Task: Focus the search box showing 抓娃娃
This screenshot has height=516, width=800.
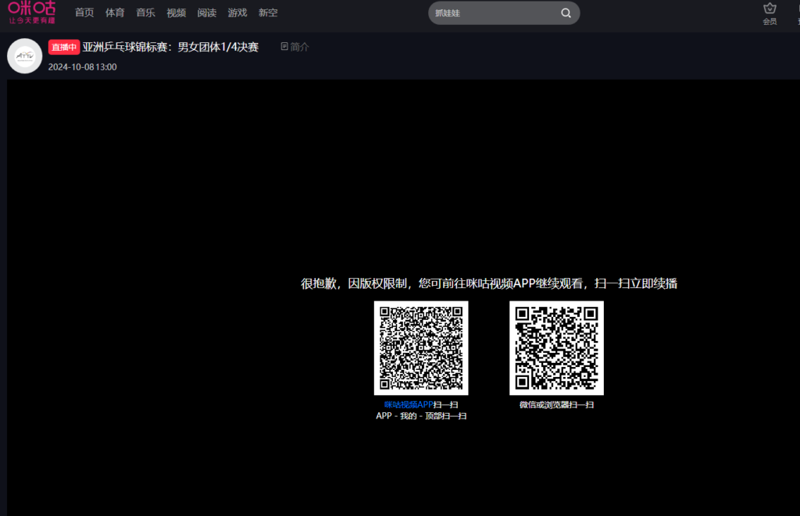Action: tap(504, 12)
